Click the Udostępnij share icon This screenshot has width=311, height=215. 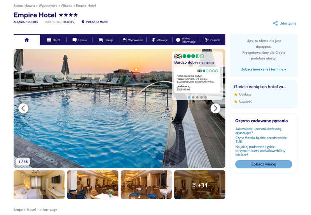point(275,23)
